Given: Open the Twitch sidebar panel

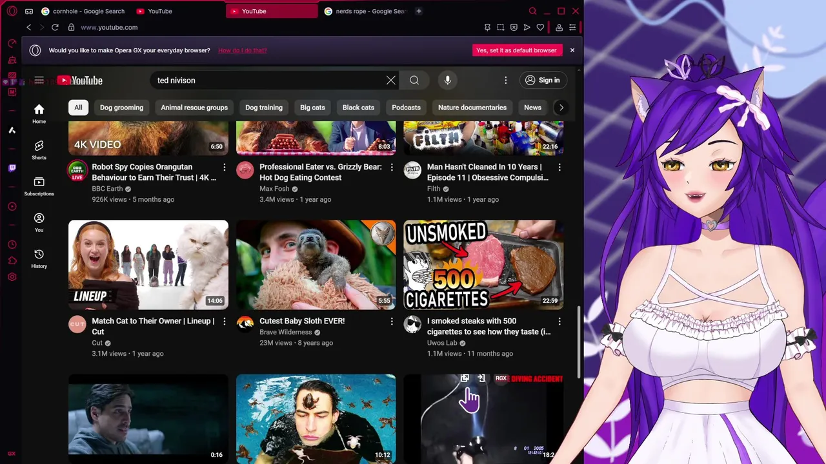Looking at the screenshot, I should pos(12,168).
